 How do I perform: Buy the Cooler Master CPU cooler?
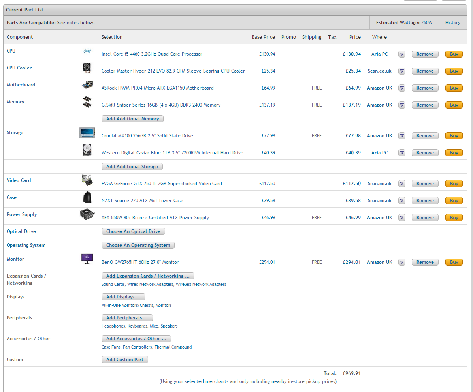454,71
